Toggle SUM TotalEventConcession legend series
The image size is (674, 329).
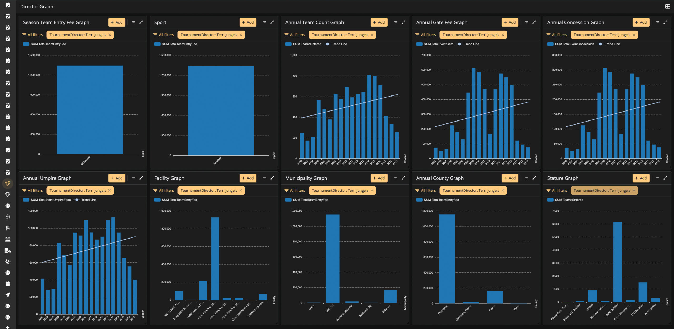[x=571, y=44]
